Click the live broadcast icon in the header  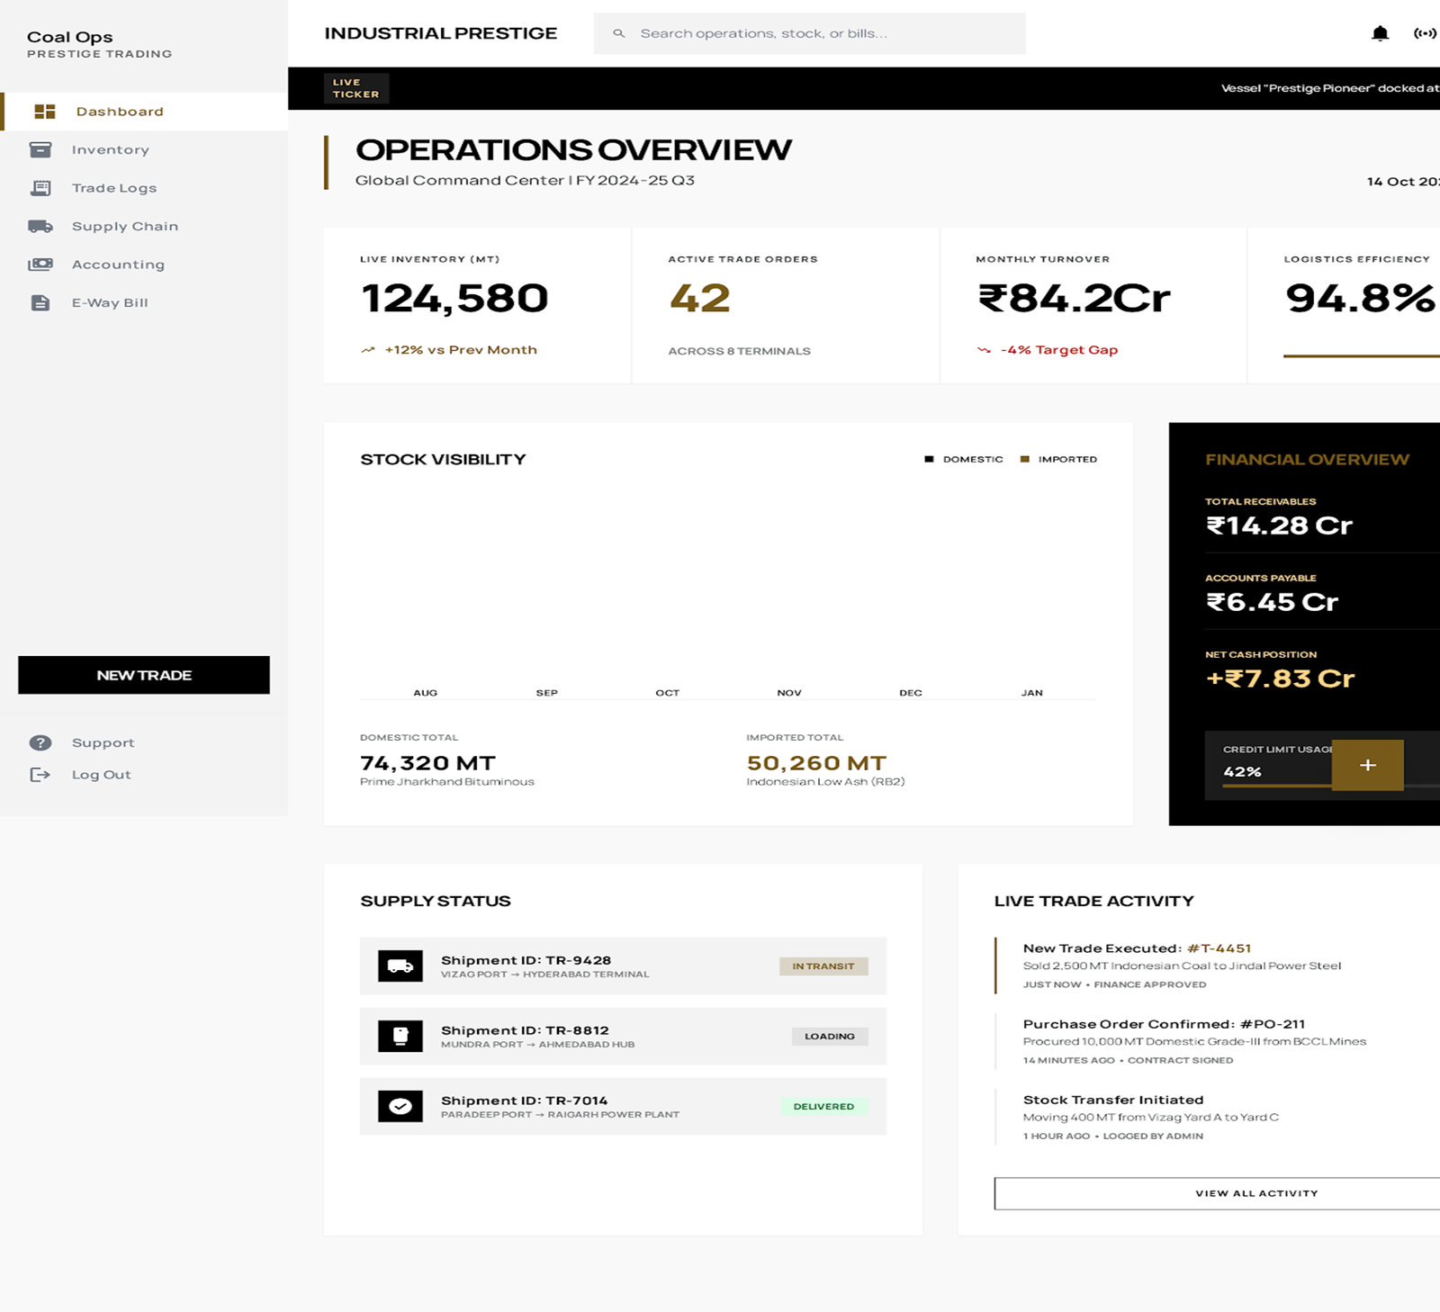(1426, 31)
